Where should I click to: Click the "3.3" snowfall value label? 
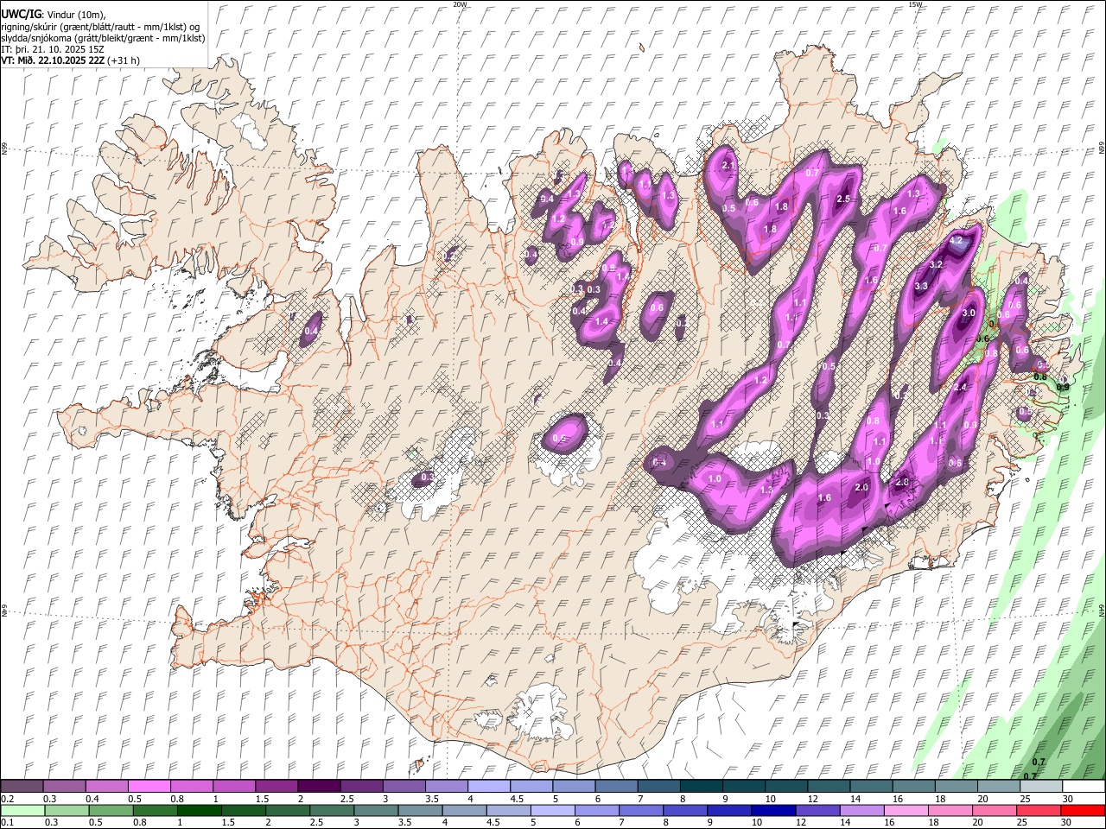point(921,286)
